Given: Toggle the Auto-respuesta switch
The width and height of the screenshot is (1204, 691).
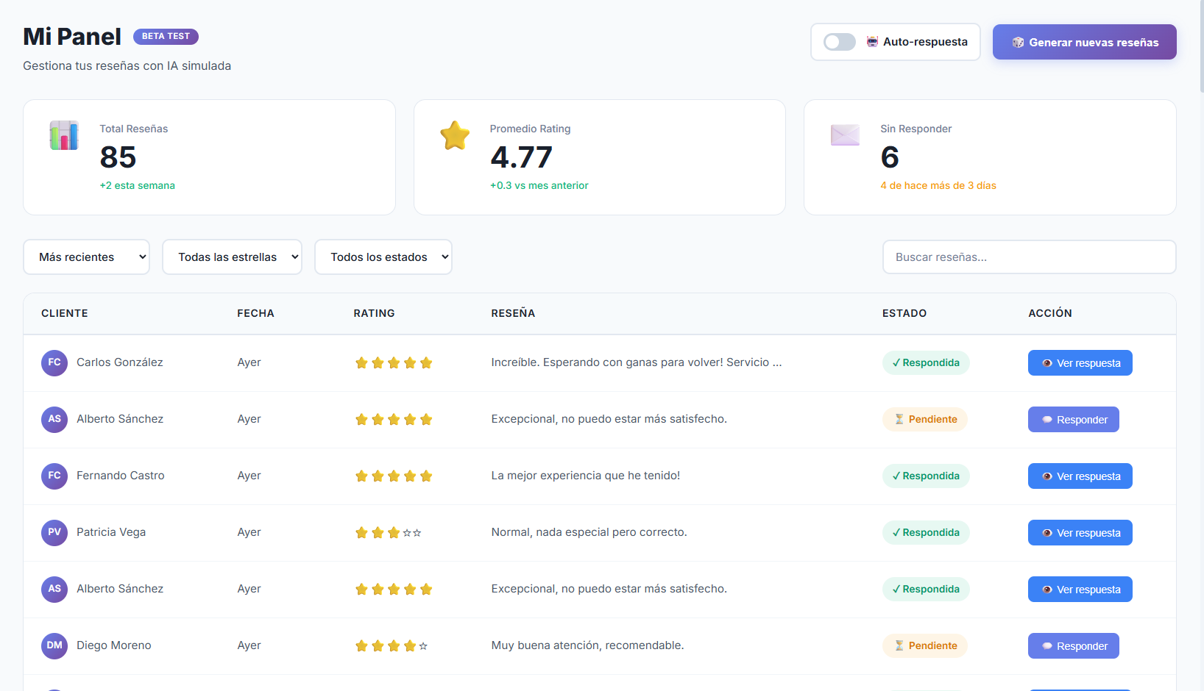Looking at the screenshot, I should 839,42.
